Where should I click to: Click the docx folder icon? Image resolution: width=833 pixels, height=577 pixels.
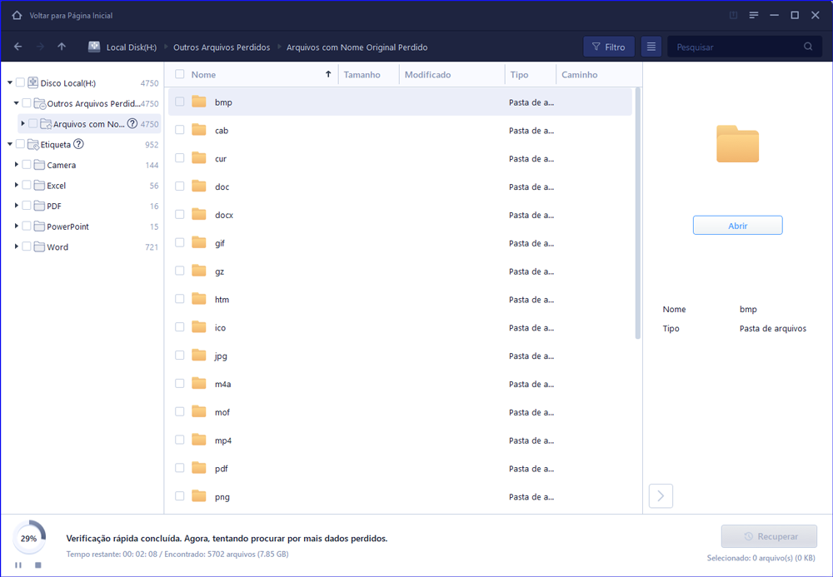[x=199, y=214]
